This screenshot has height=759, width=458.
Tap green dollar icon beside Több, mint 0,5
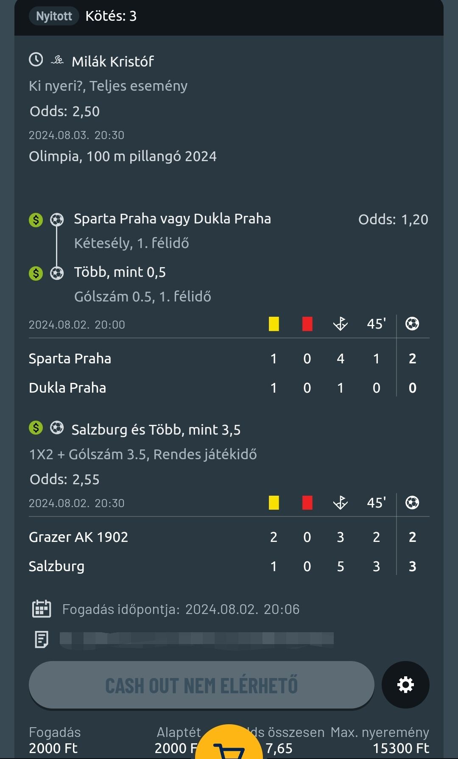(x=36, y=273)
